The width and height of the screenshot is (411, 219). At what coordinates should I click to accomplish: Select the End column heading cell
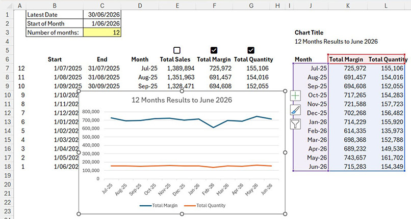pyautogui.click(x=102, y=59)
